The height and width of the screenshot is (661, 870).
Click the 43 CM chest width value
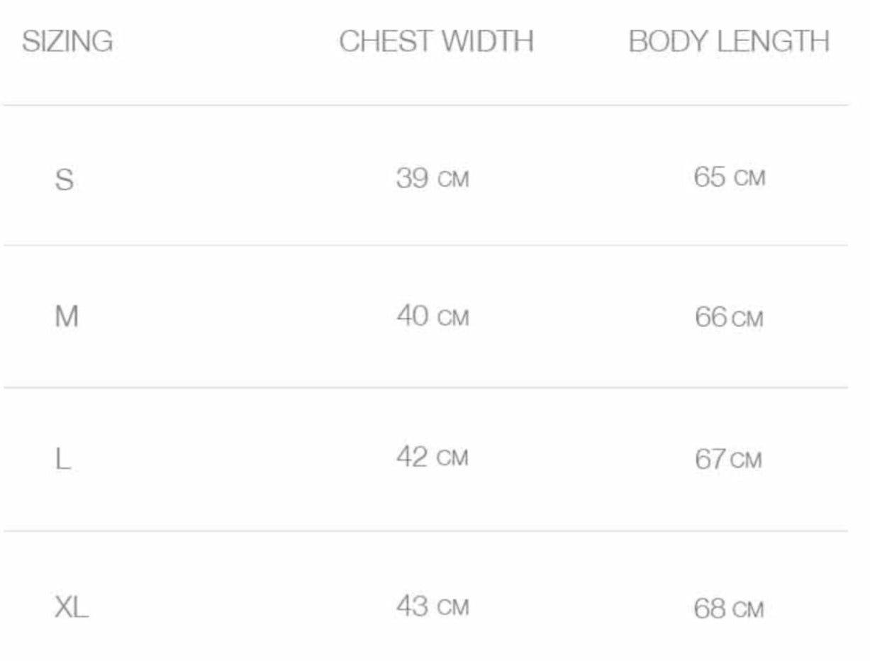pos(433,606)
